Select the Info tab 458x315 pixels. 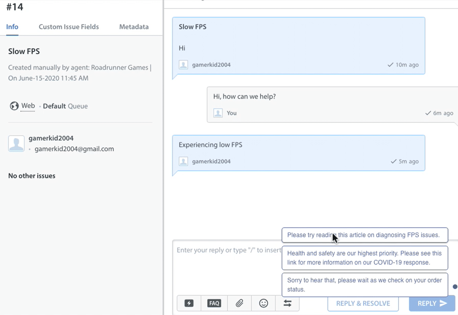[x=12, y=27]
